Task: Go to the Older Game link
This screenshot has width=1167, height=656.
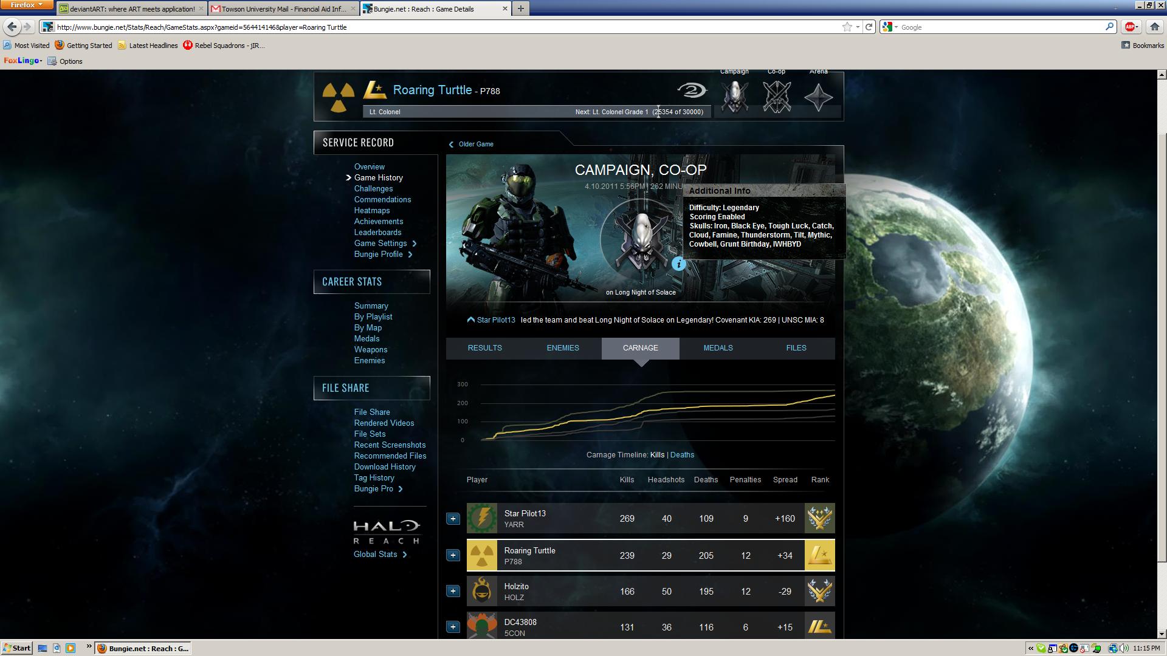Action: click(x=475, y=145)
